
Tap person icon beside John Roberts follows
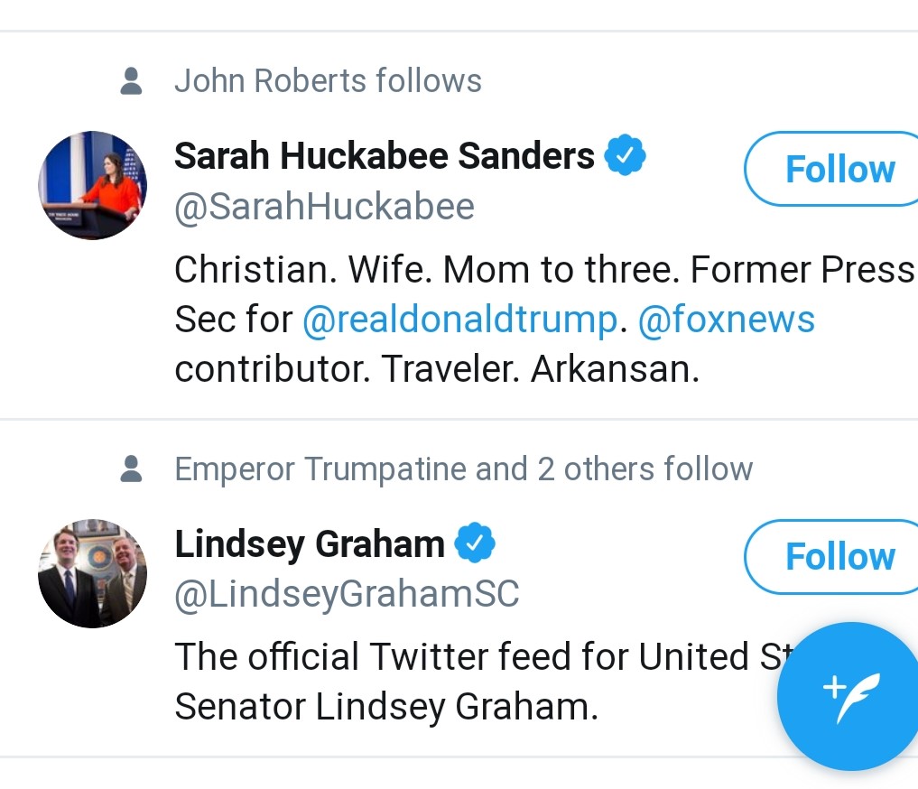point(131,81)
